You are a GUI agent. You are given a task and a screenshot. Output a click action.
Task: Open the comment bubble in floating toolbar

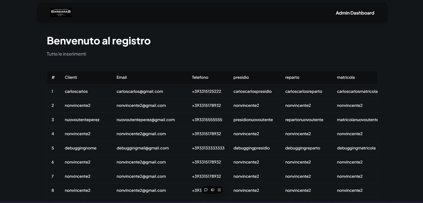[206, 190]
